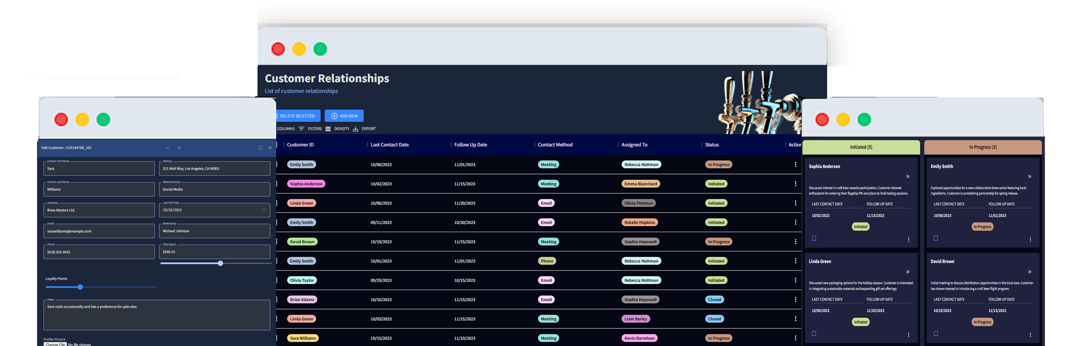Click calendar icon in Last Visit Date
Viewport: 1083px width, 346px height.
pos(264,210)
